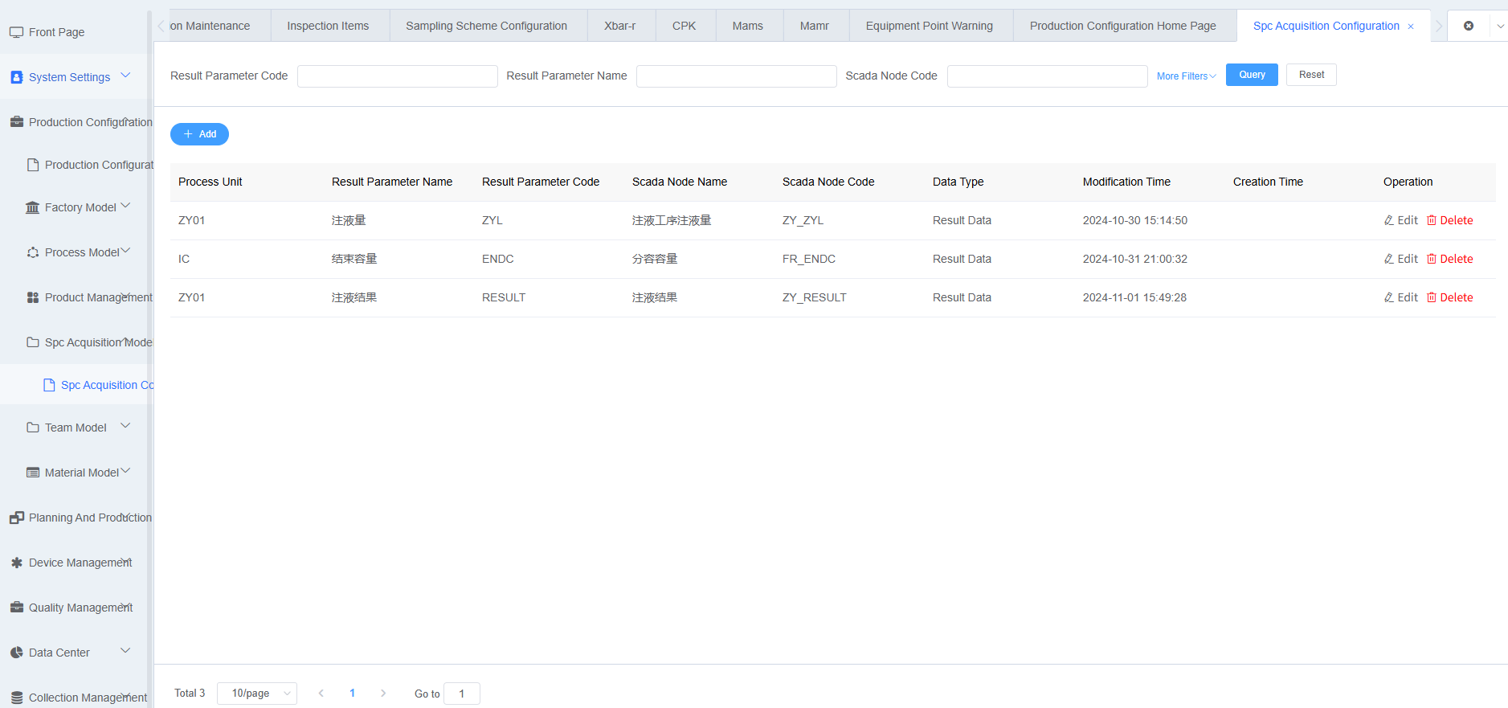Edit the ENDC result parameter row
The width and height of the screenshot is (1508, 708).
point(1400,259)
